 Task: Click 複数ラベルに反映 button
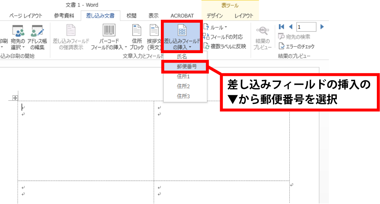225,46
